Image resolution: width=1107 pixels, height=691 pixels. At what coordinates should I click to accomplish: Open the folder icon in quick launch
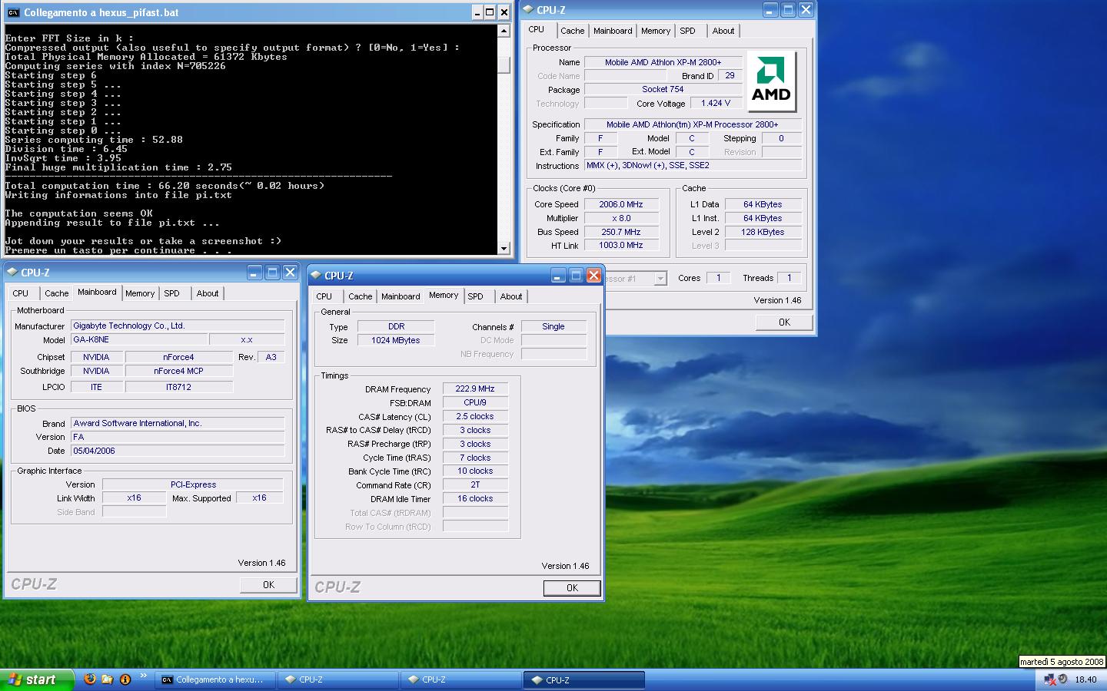pyautogui.click(x=108, y=679)
